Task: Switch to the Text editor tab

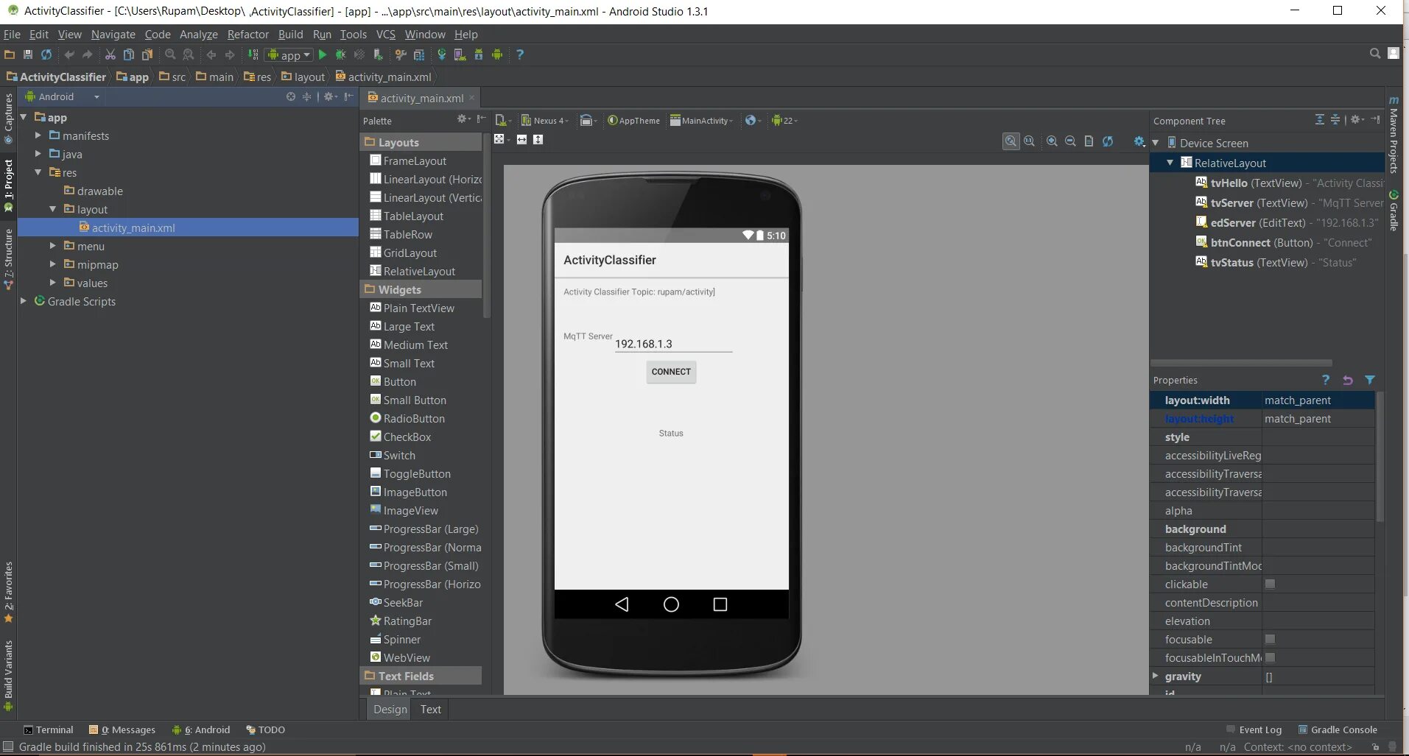Action: [430, 709]
